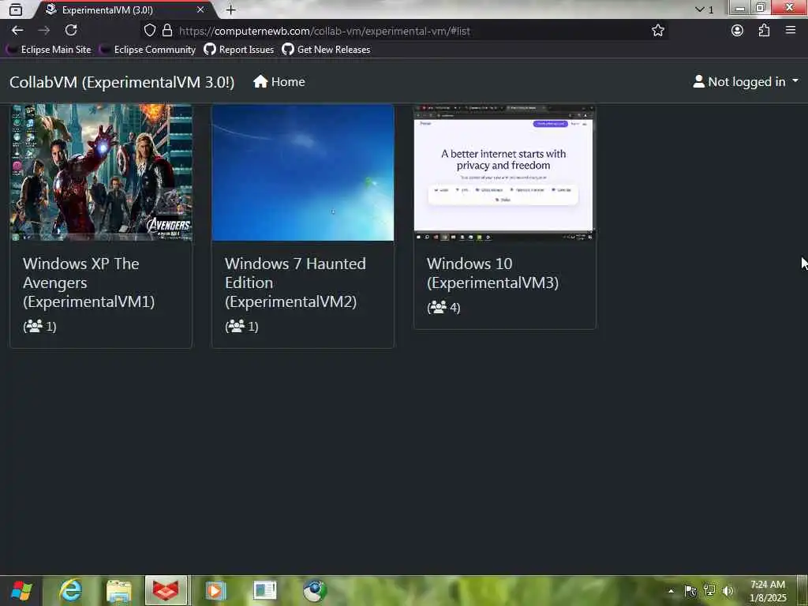Click the Show desktop strip after the clock
The height and width of the screenshot is (606, 808).
tap(802, 591)
